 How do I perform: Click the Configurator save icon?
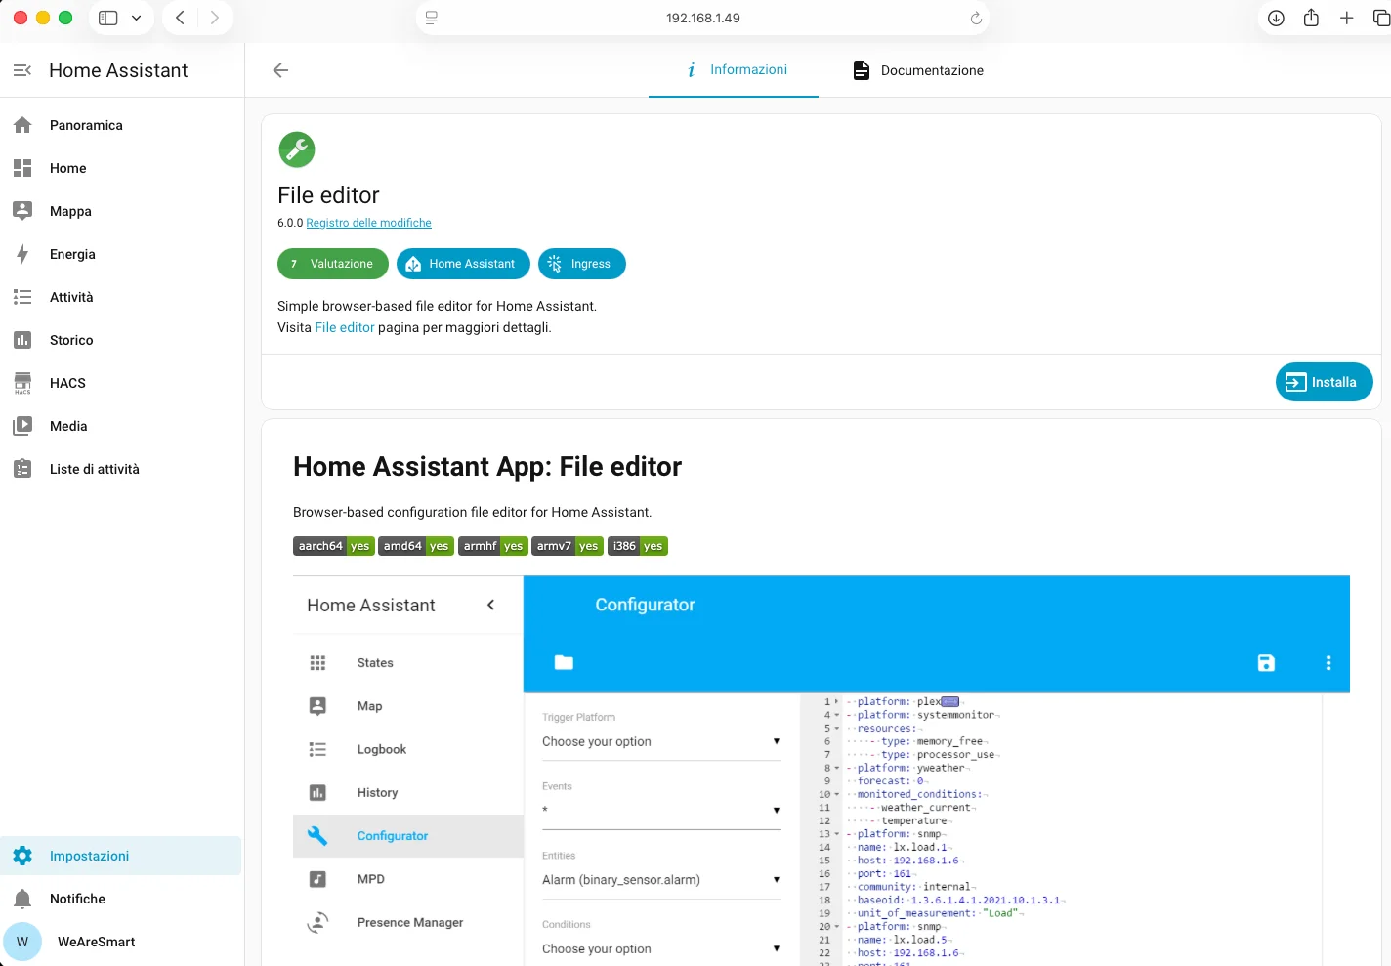click(1266, 663)
